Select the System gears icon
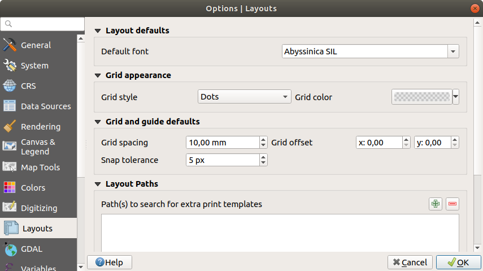Screen dimensions: 483x271 (x=10, y=66)
